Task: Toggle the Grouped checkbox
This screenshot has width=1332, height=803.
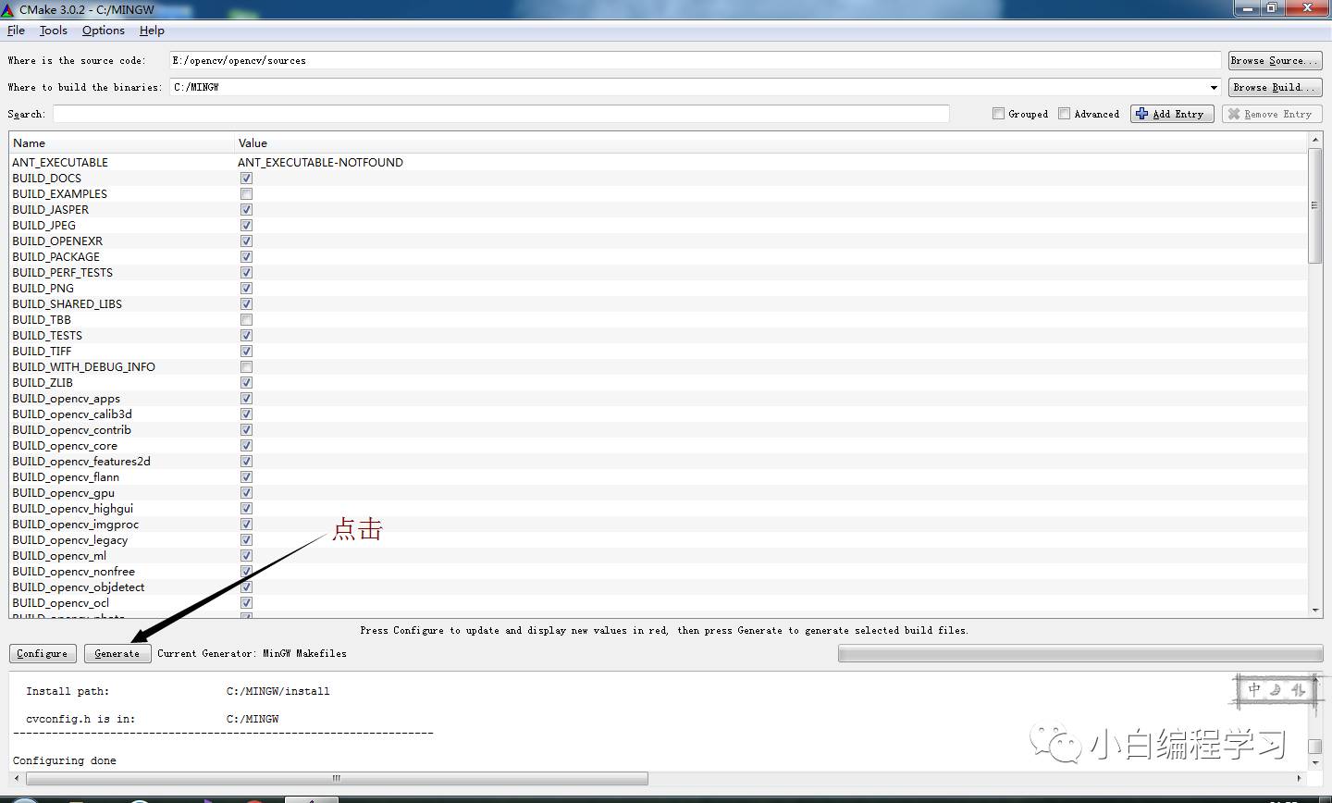Action: coord(998,114)
